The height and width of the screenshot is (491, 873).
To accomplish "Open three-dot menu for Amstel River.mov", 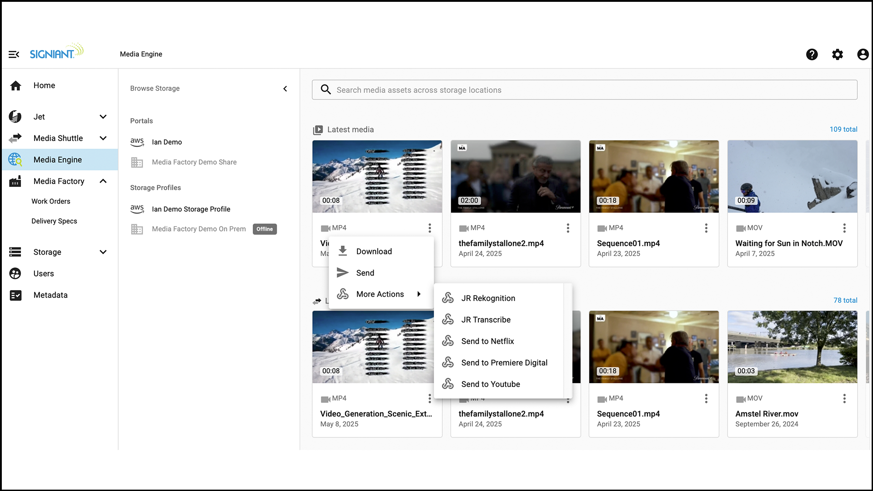I will coord(844,398).
